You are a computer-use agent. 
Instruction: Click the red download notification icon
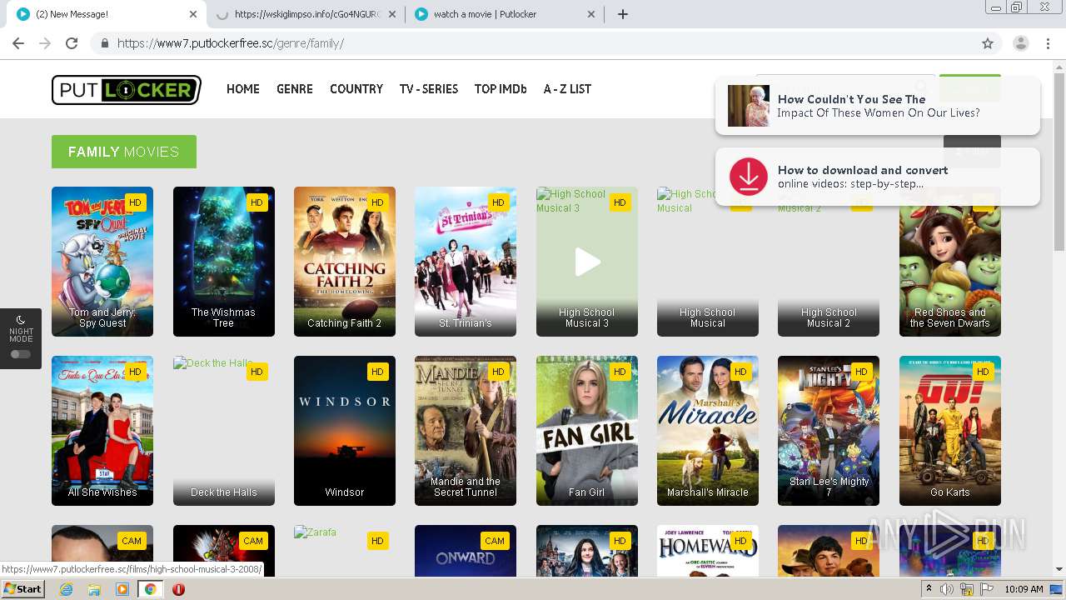[x=748, y=177]
